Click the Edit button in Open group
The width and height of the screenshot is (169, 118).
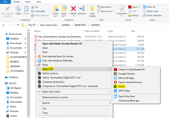(132, 11)
